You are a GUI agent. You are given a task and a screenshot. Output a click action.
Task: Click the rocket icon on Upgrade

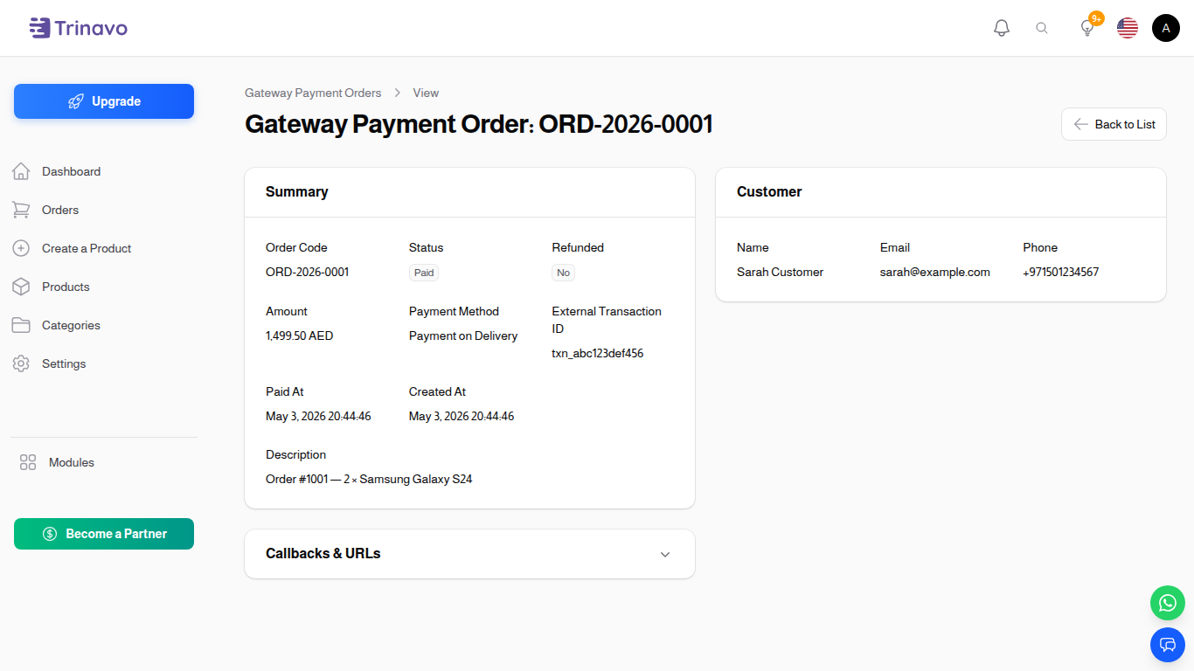coord(76,101)
